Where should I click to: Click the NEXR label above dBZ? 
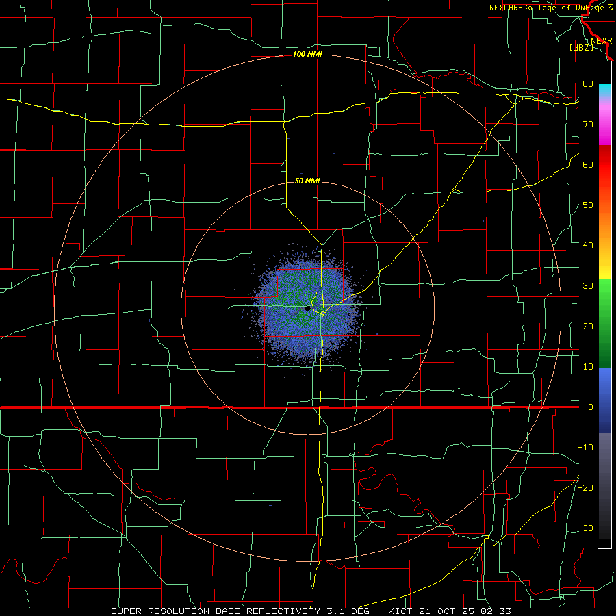tap(601, 41)
